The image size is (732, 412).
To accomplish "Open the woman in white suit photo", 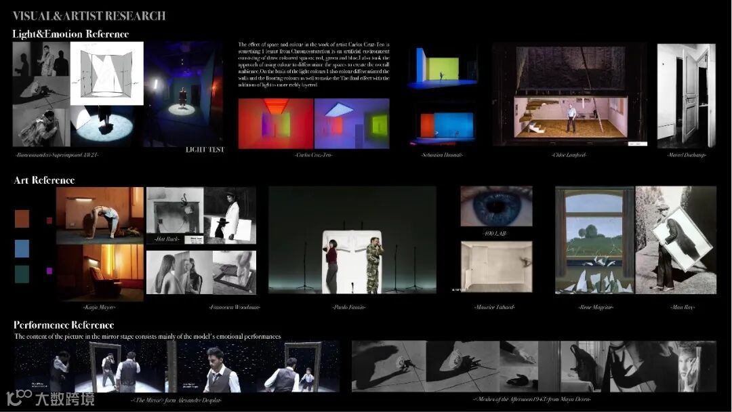I will pyautogui.click(x=230, y=215).
